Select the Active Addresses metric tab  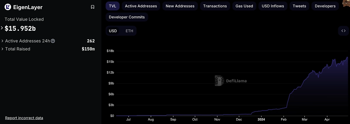tap(141, 6)
